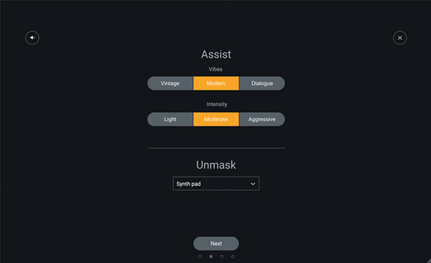Click the window resize grip corner
This screenshot has height=263, width=431.
429,261
